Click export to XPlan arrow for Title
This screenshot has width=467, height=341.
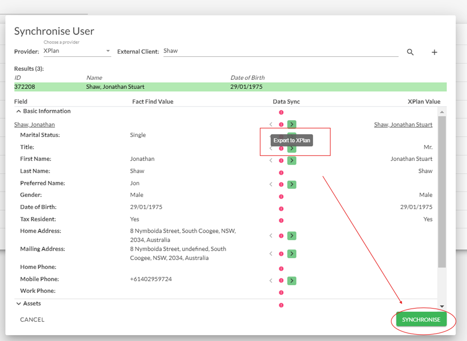coord(292,149)
